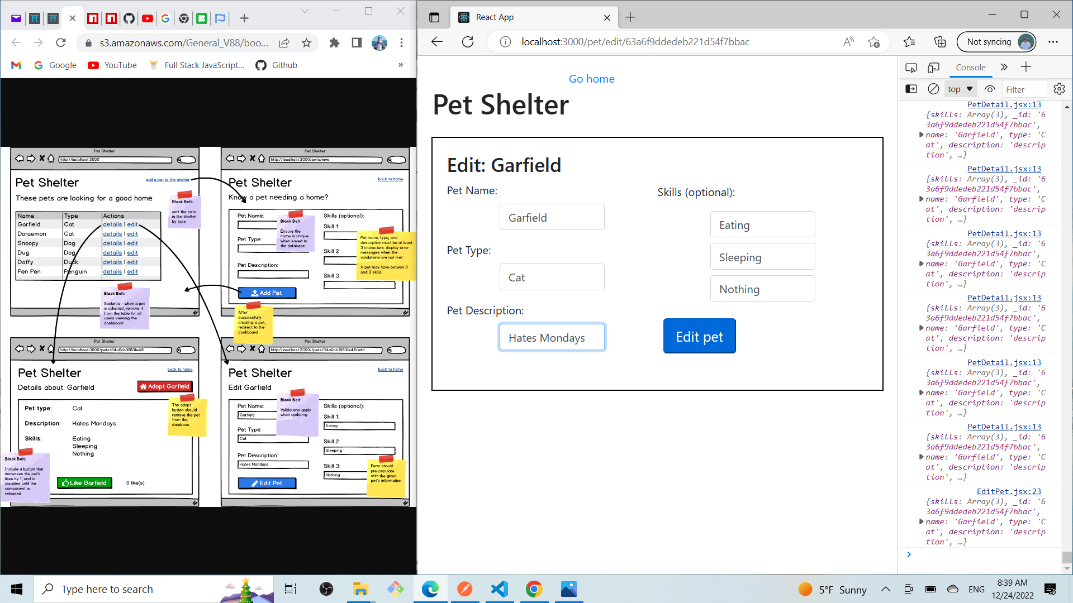Open console settings gear
Screen dimensions: 1073x603
(x=1059, y=89)
